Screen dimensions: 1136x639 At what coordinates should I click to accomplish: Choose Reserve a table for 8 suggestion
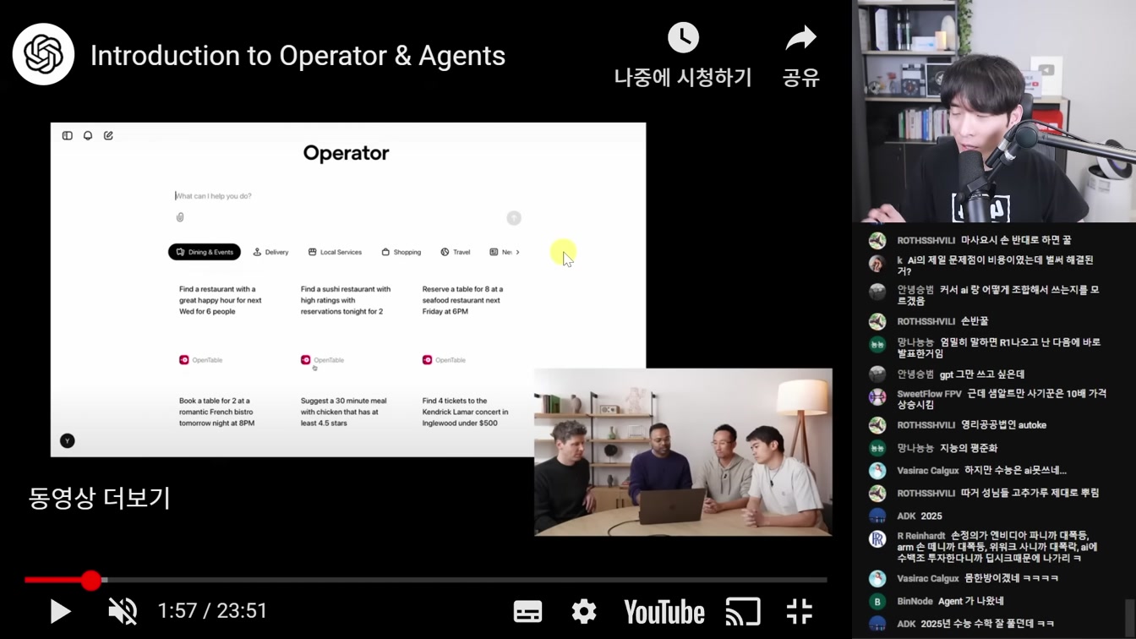point(462,300)
